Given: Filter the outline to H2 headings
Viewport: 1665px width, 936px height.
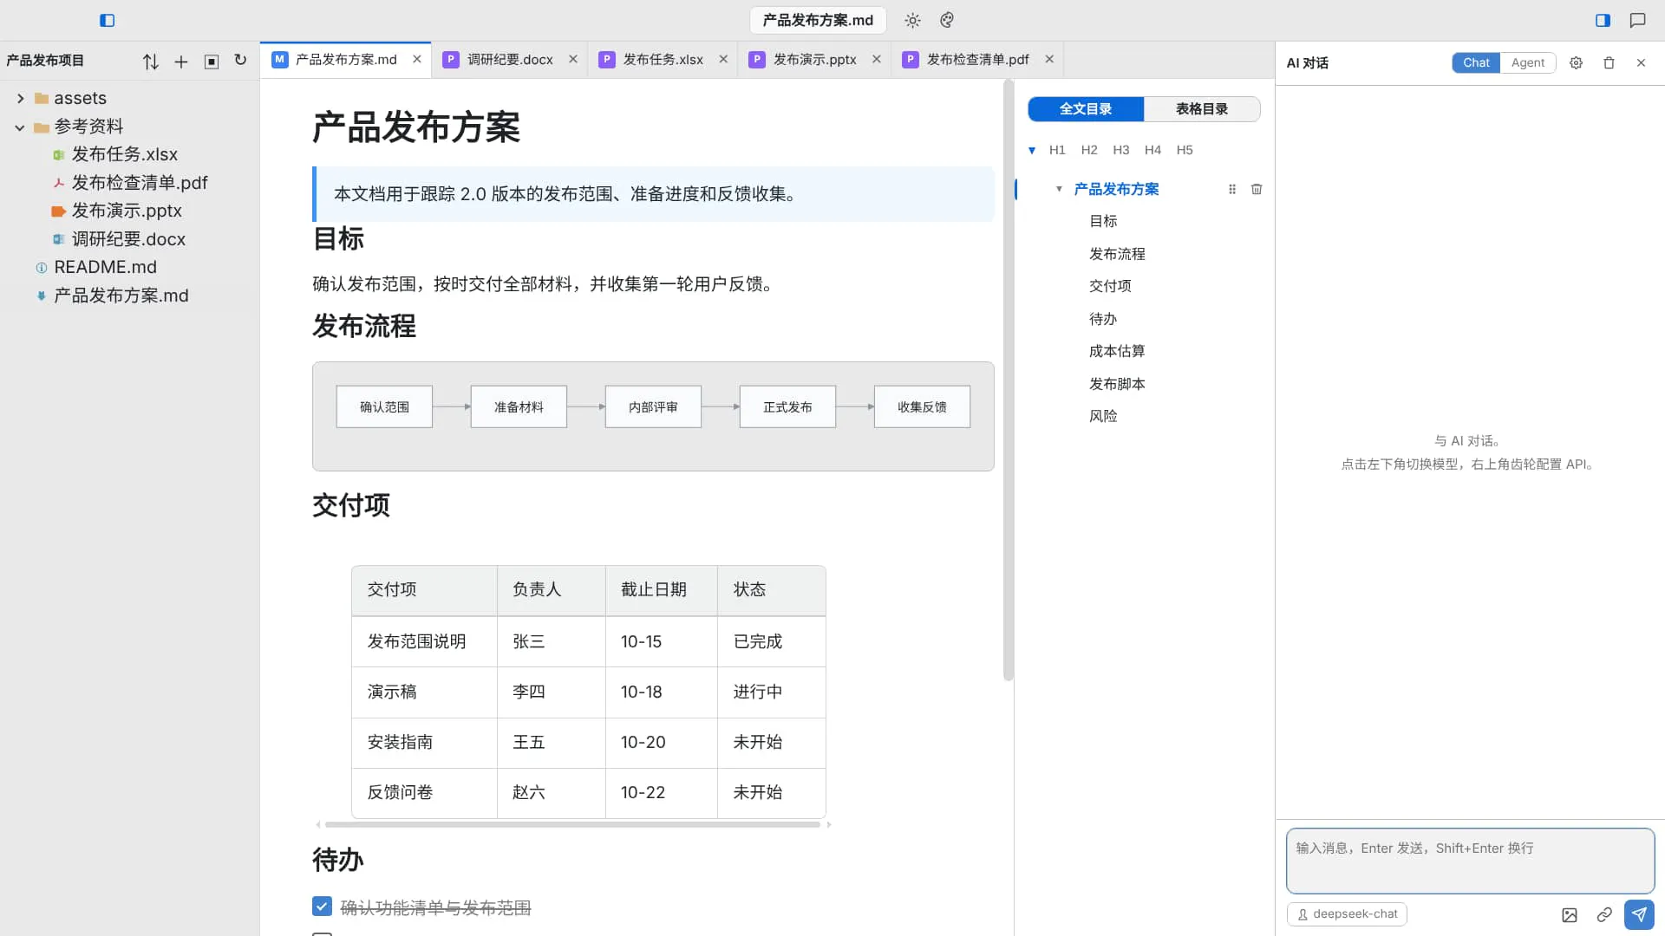Looking at the screenshot, I should pos(1089,150).
